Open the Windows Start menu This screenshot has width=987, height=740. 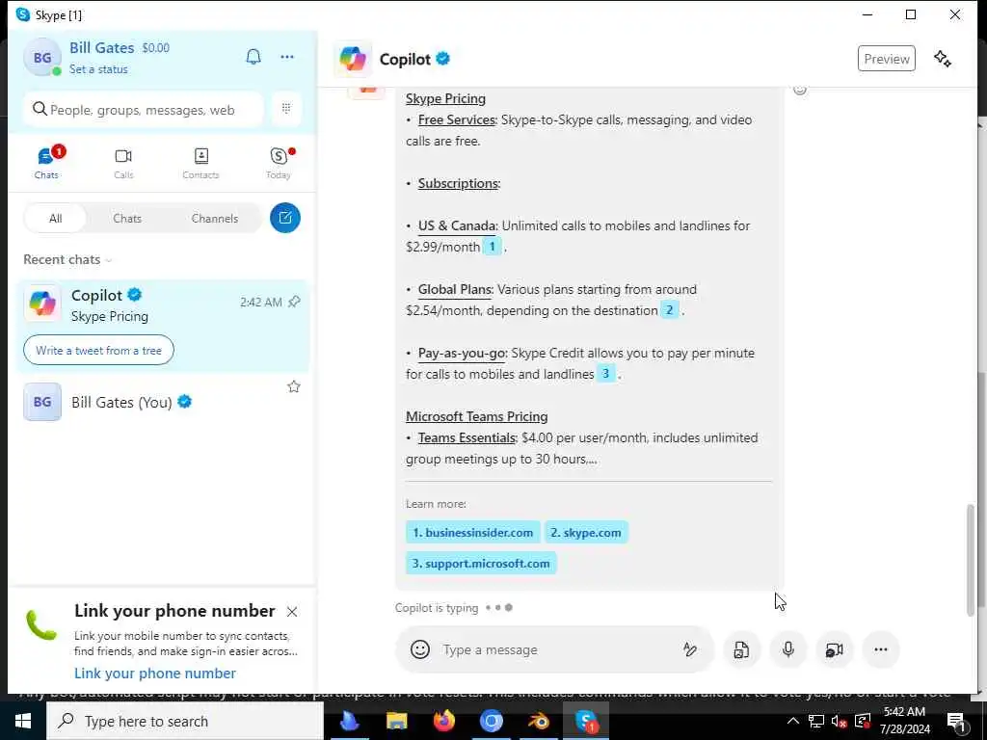coord(23,721)
